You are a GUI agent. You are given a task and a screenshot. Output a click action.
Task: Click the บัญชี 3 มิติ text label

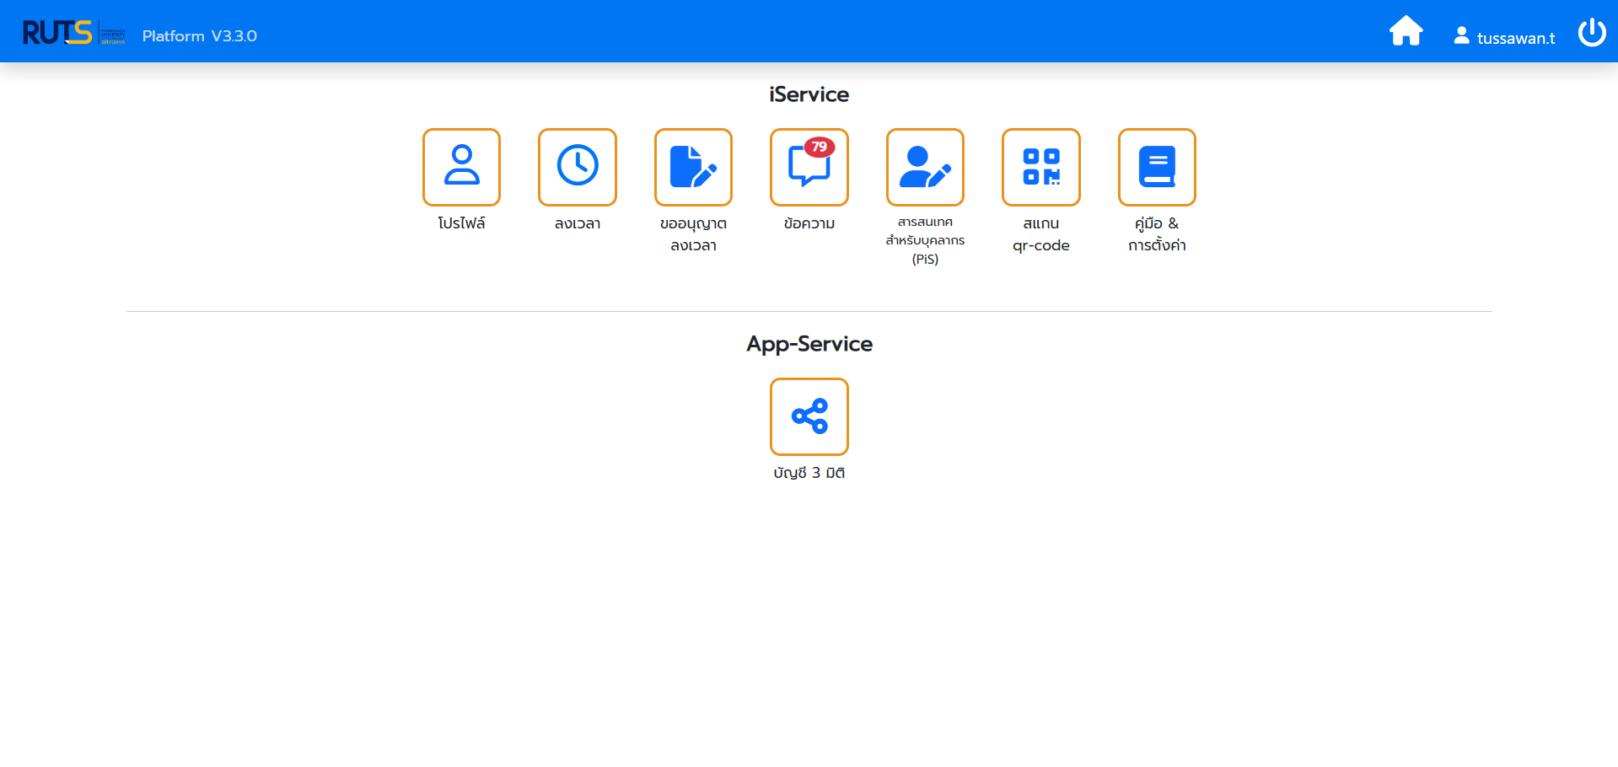tap(809, 473)
